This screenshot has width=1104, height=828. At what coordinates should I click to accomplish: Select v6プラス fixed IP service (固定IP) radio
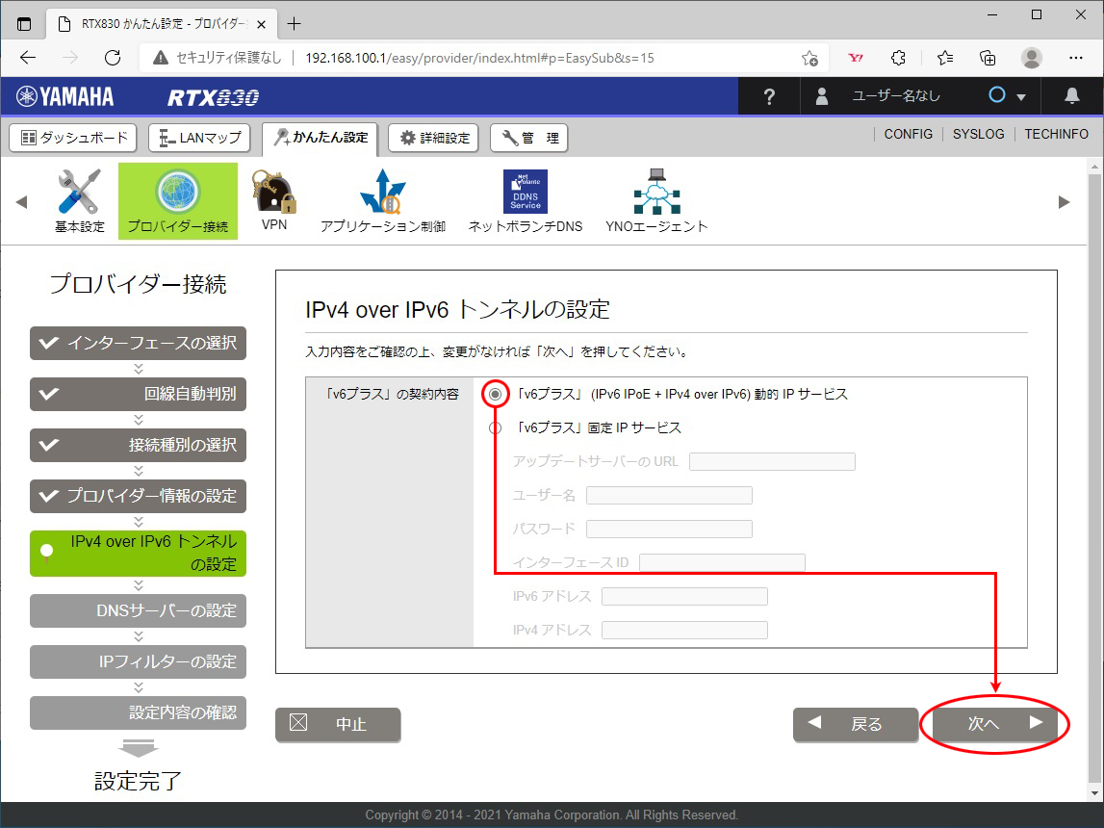tap(496, 428)
